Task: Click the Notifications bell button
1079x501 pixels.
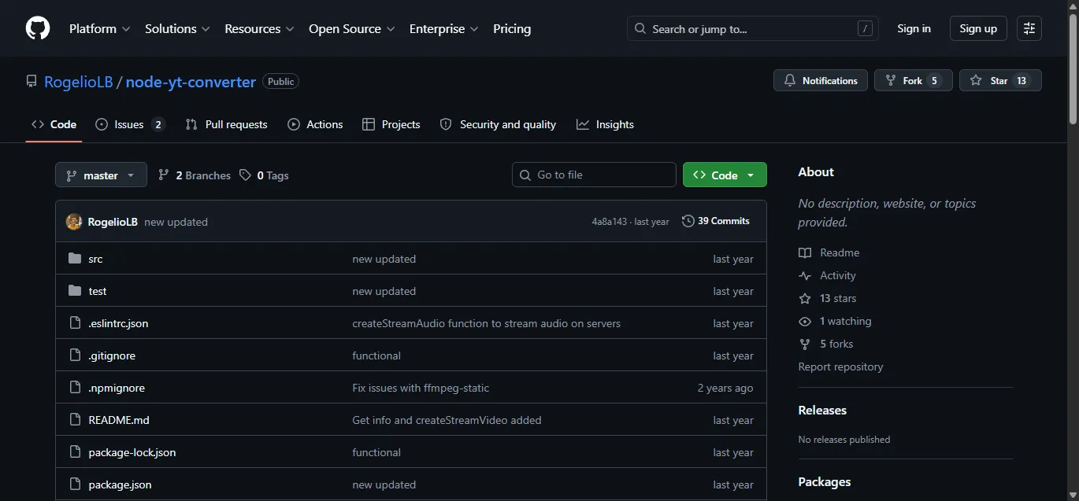Action: 821,80
